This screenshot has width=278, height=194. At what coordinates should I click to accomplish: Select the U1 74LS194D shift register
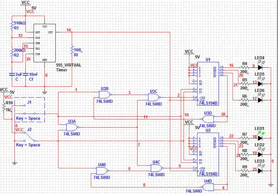pos(208,84)
